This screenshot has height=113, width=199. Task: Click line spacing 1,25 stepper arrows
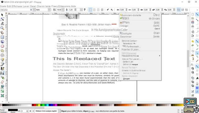pos(75,10)
